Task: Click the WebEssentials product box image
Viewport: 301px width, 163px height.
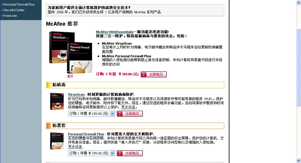Action: [x=71, y=52]
